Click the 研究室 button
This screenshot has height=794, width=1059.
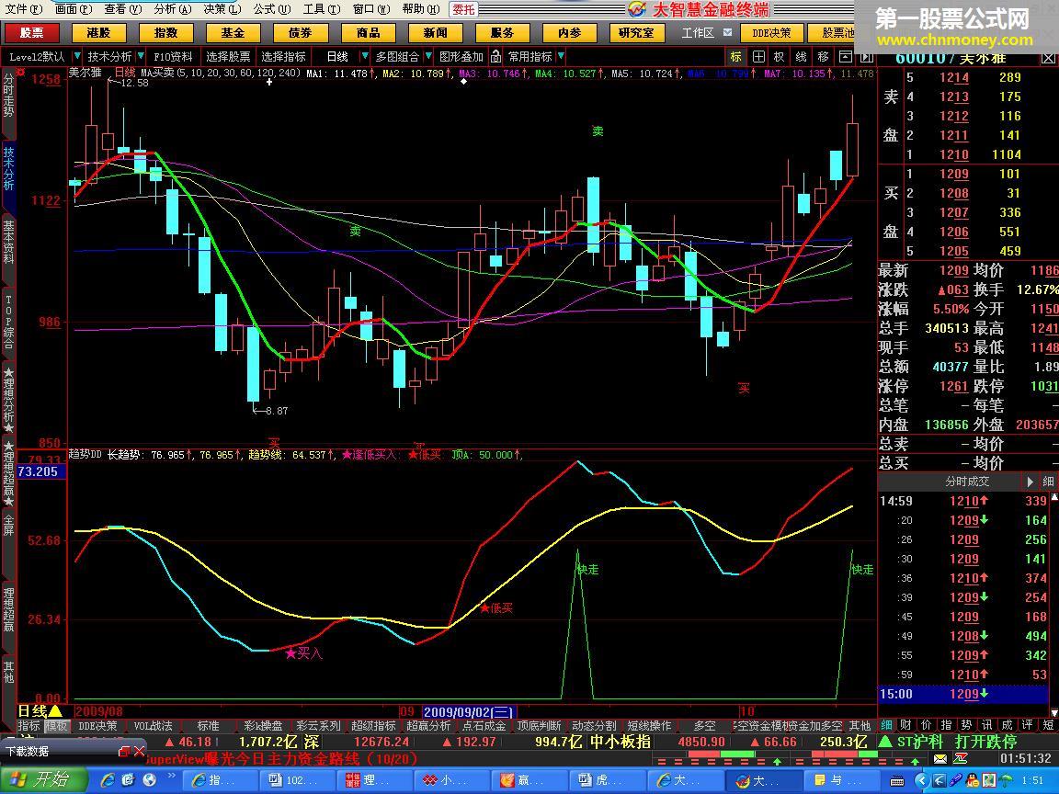tap(636, 33)
